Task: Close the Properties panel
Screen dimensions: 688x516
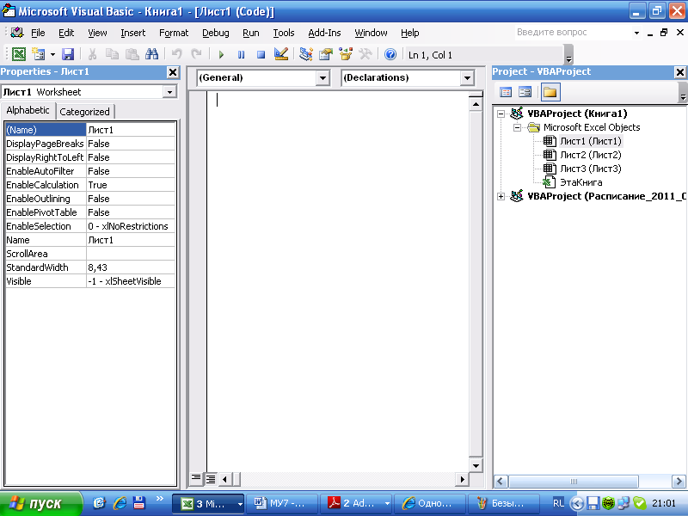Action: pos(173,72)
